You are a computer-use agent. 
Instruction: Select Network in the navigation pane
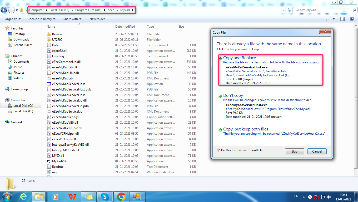point(17,122)
